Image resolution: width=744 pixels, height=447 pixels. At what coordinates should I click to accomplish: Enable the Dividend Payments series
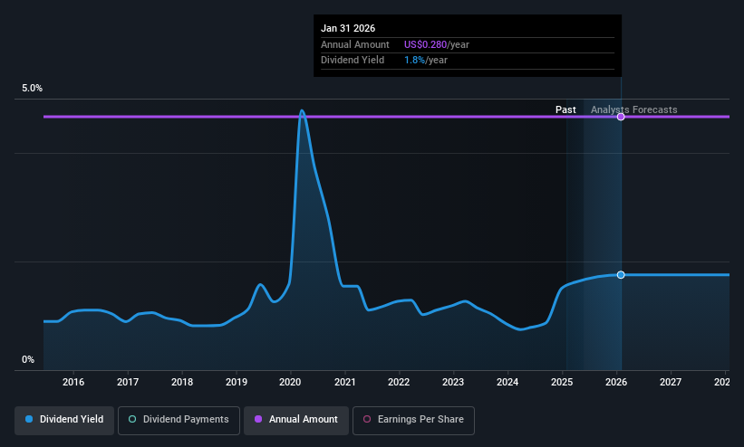[179, 421]
